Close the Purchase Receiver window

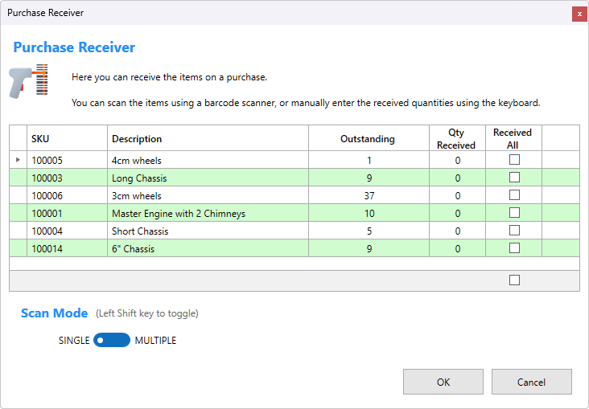coord(579,14)
